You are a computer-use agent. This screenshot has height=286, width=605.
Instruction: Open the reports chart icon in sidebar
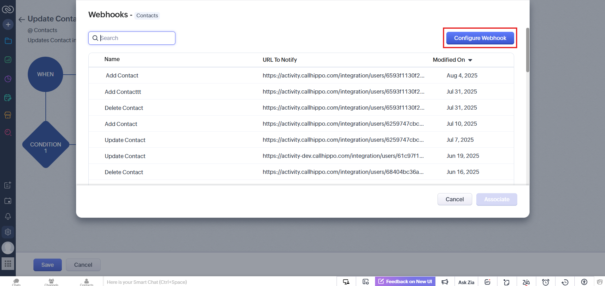[8, 60]
